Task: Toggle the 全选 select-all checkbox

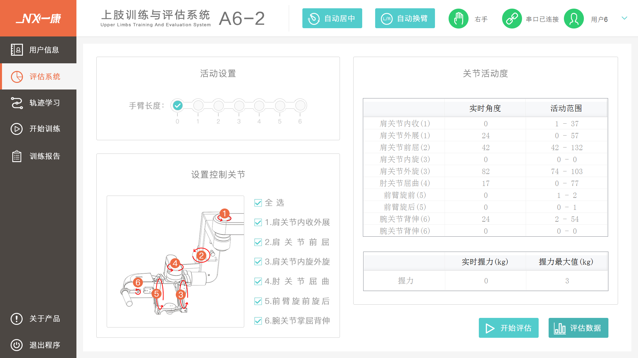Action: click(x=258, y=203)
